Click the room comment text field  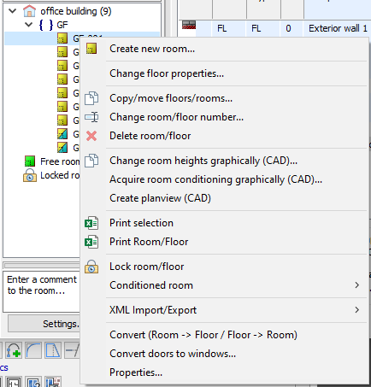click(x=42, y=291)
